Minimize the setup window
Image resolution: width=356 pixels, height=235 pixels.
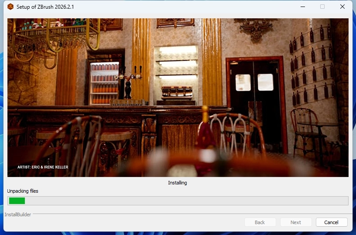[303, 7]
